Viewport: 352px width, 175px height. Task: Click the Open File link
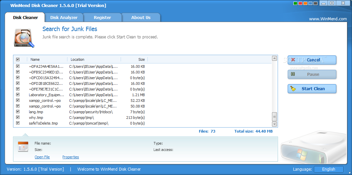tap(42, 157)
